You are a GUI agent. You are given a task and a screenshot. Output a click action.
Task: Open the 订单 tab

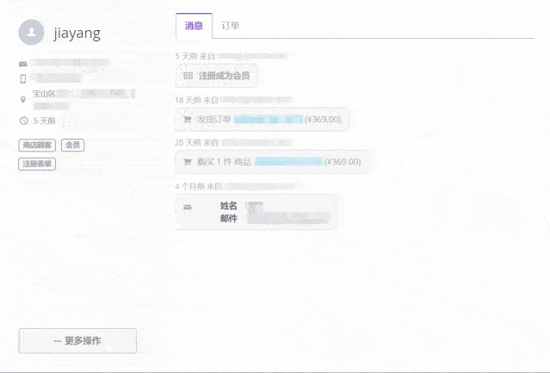click(231, 26)
